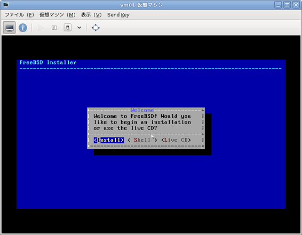Close the vm01 window
302x235 pixels.
click(296, 5)
